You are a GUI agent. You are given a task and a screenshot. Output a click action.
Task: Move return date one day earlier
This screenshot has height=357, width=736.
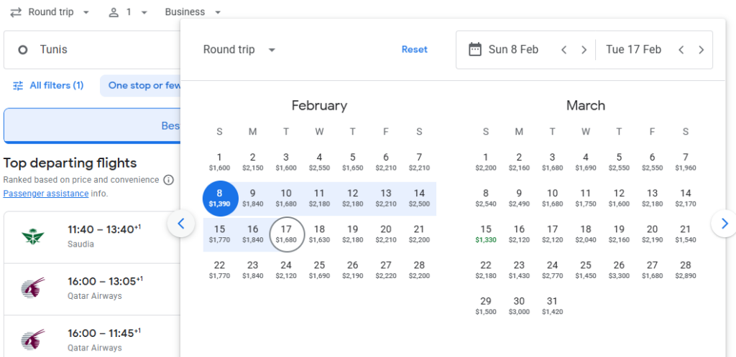pyautogui.click(x=681, y=49)
